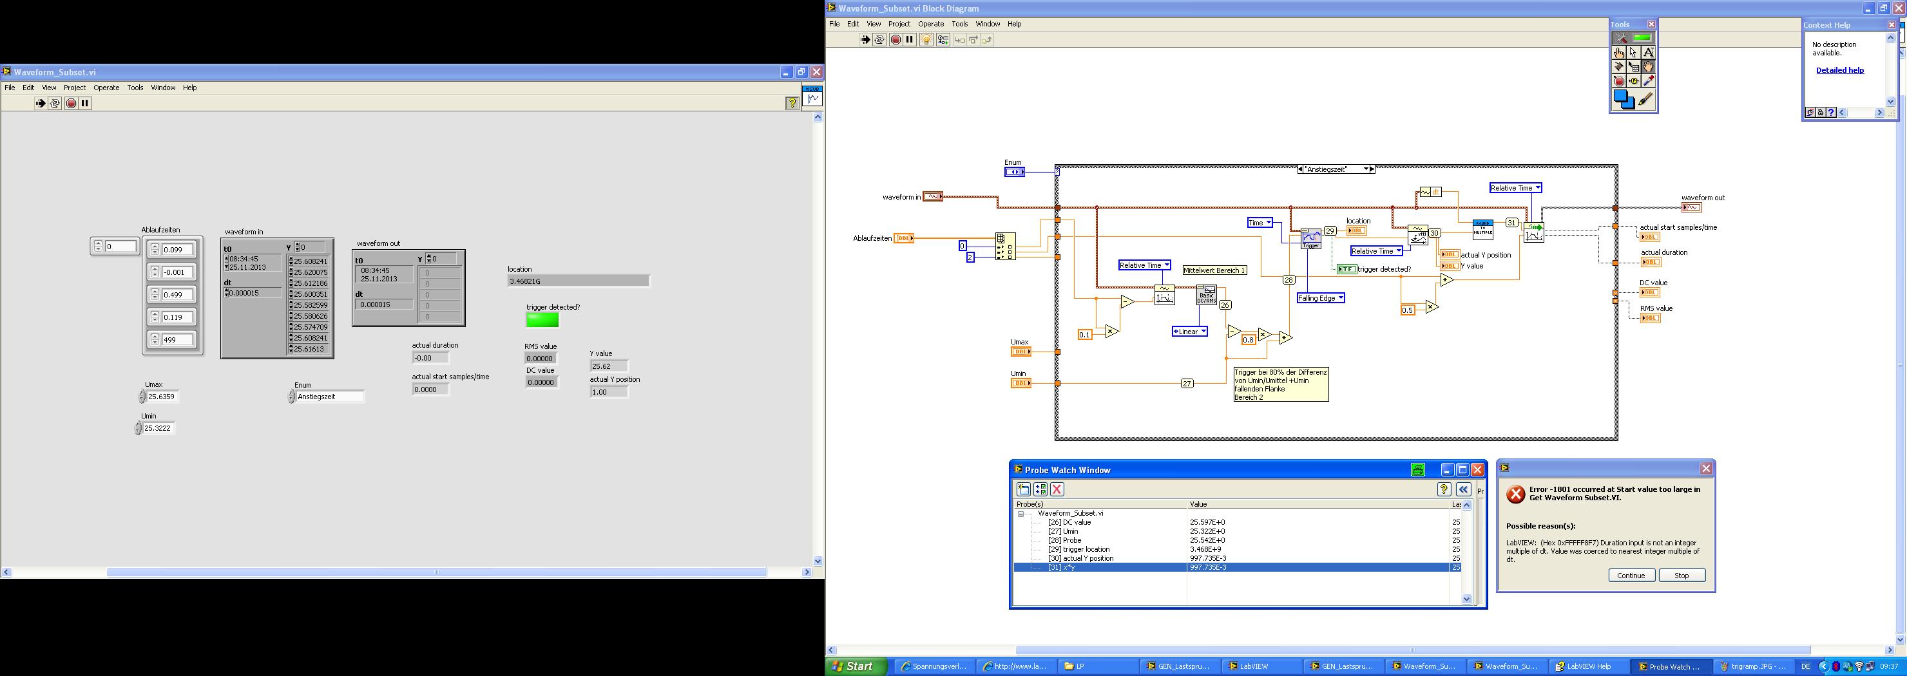
Task: Select the Set Color paintbrush tool
Action: [1645, 100]
